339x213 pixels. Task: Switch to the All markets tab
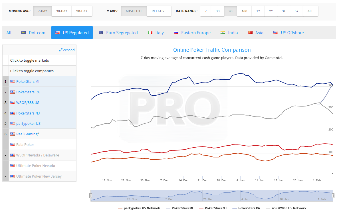9,33
